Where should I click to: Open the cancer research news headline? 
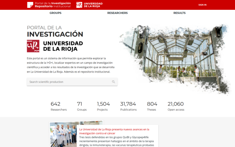114,131
